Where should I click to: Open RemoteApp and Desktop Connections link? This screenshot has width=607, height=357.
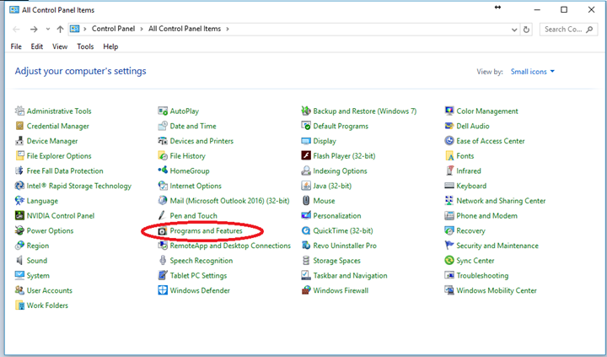click(230, 246)
